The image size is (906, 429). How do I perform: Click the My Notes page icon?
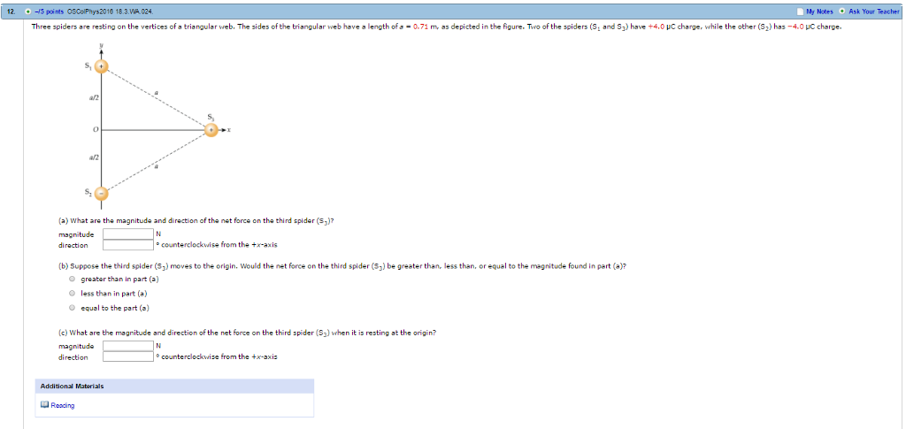(801, 11)
